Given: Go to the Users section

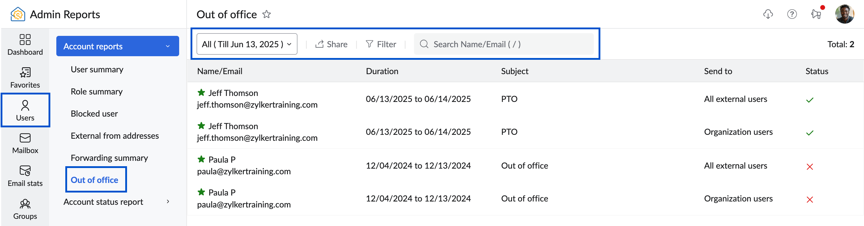Looking at the screenshot, I should click(x=25, y=110).
